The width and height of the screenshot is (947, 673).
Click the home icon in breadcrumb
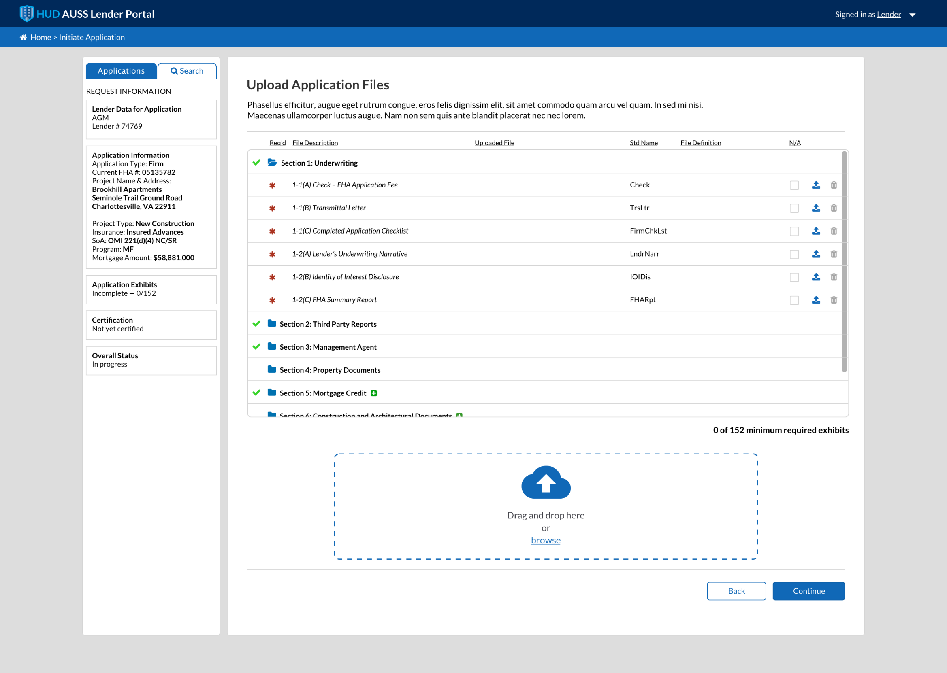point(23,37)
